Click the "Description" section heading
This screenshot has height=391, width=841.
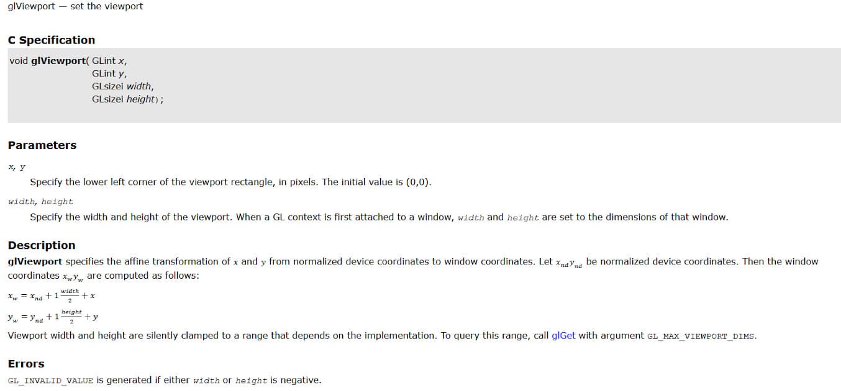(42, 245)
